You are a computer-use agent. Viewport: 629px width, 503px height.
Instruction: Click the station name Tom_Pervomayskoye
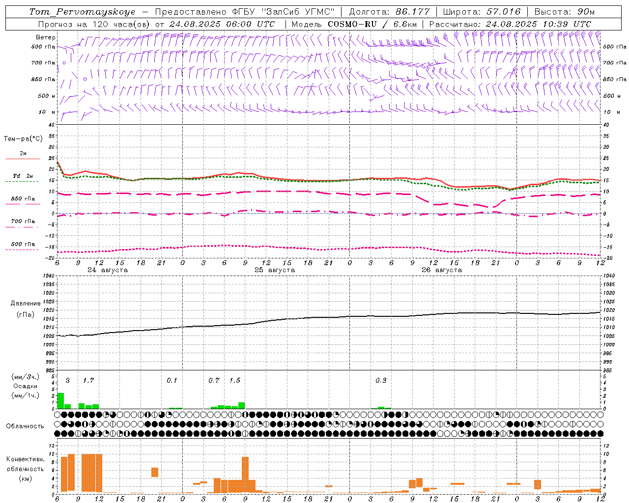click(82, 12)
